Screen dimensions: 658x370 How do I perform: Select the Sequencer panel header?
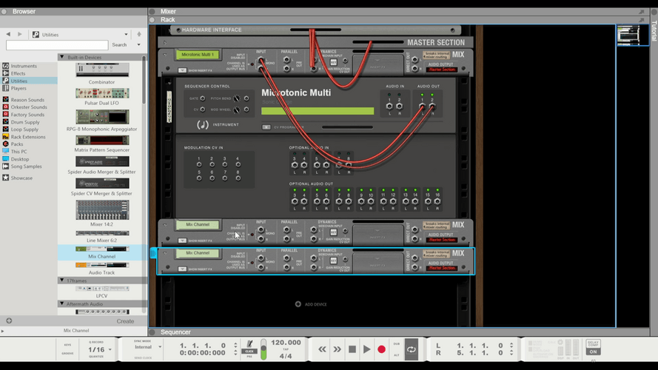click(175, 332)
